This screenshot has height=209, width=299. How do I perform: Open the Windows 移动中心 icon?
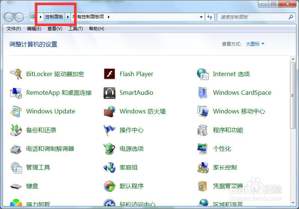pos(203,111)
